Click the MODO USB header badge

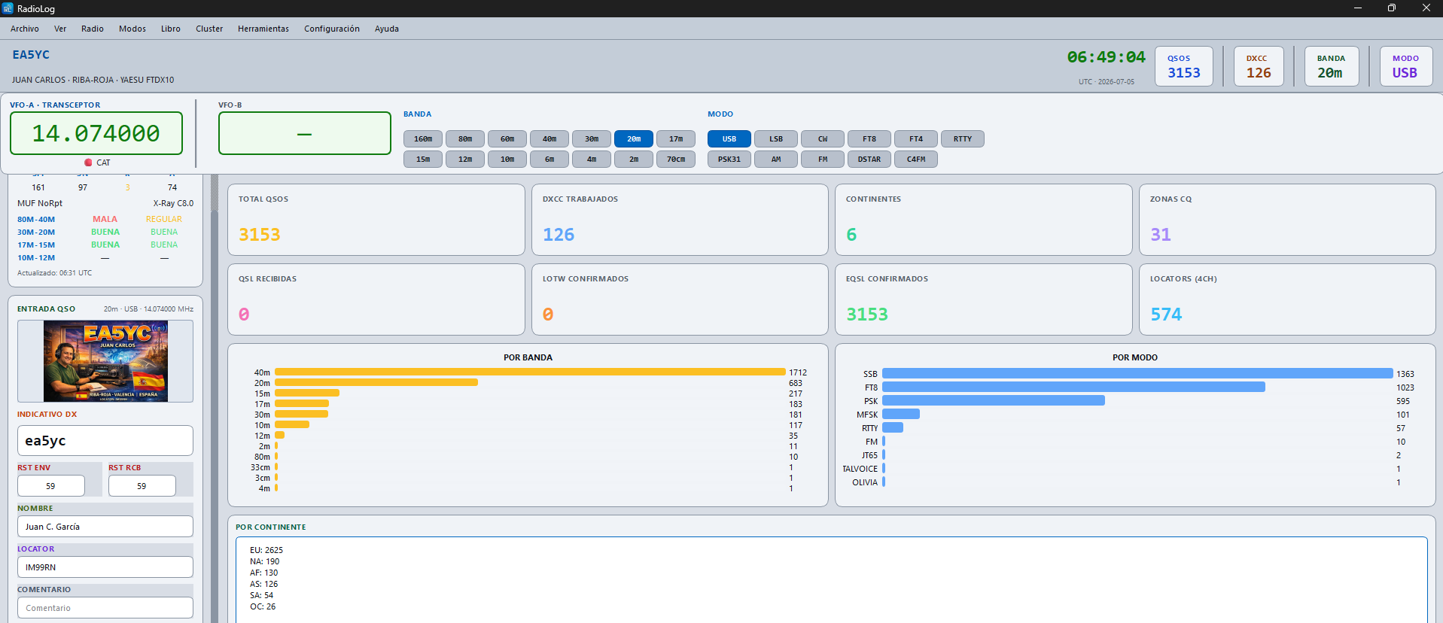tap(1405, 66)
